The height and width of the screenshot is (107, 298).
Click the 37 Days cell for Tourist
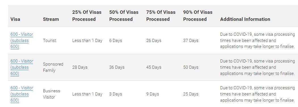[191, 41]
